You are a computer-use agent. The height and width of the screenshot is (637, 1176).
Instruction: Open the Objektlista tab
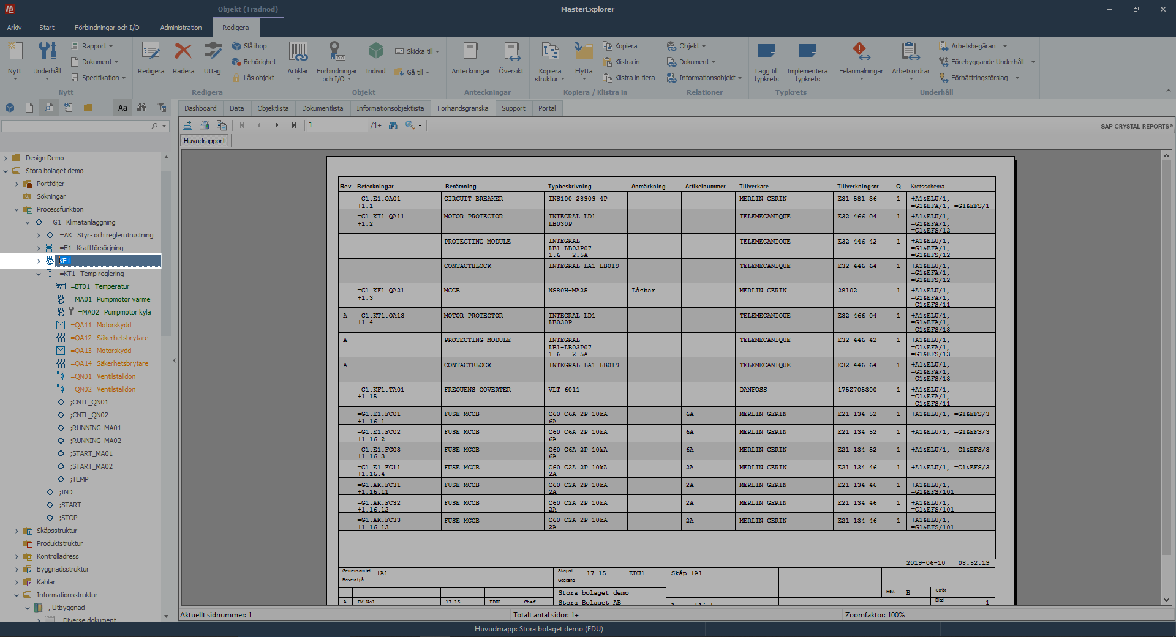point(273,108)
